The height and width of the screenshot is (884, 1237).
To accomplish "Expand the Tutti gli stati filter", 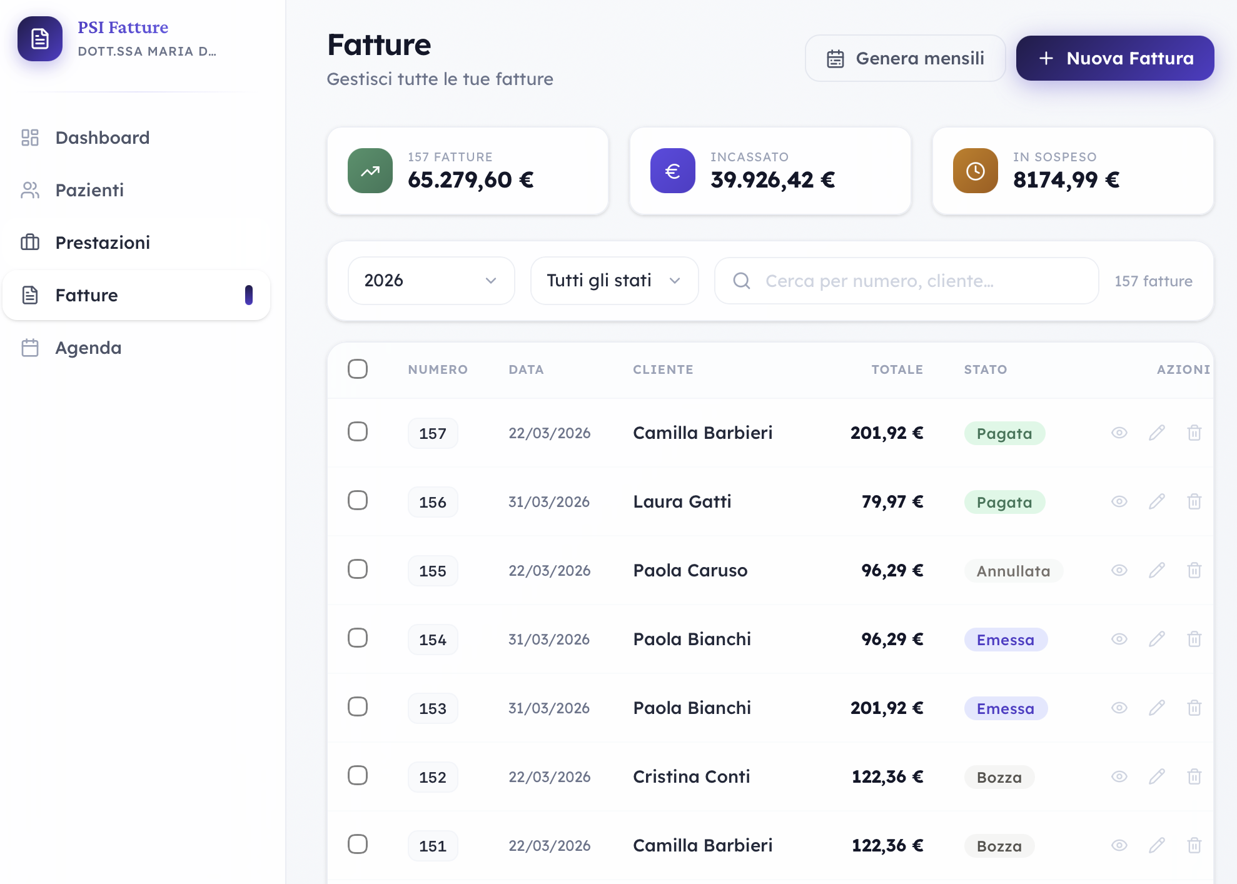I will coord(613,281).
